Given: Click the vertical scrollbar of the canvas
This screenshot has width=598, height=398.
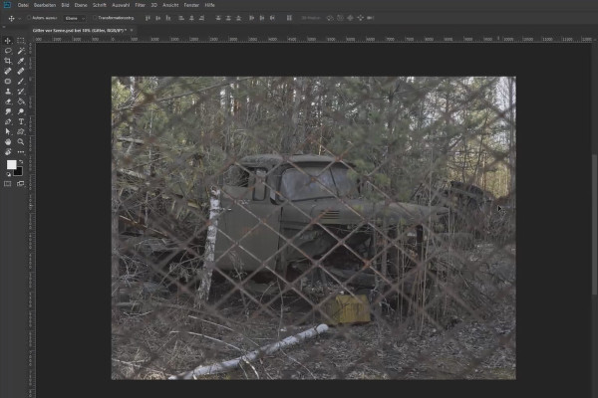Looking at the screenshot, I should tap(595, 225).
